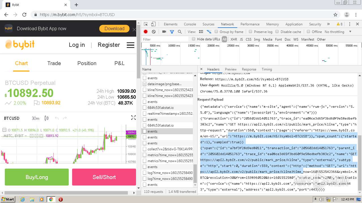
Task: Click the browser address bar URL
Action: (77, 15)
